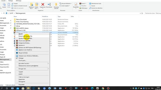Click Copier le chemin d'accès
161x90 pixels.
(19, 6)
